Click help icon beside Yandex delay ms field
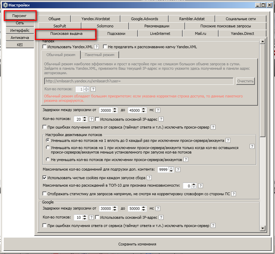275x254 pixels. tap(158, 110)
